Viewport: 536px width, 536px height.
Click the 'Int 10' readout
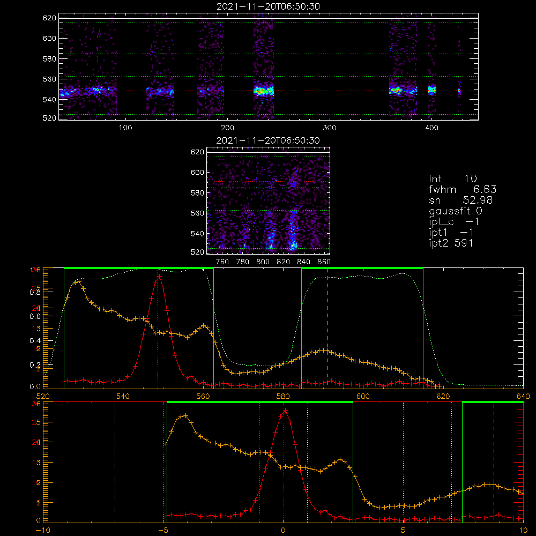453,179
